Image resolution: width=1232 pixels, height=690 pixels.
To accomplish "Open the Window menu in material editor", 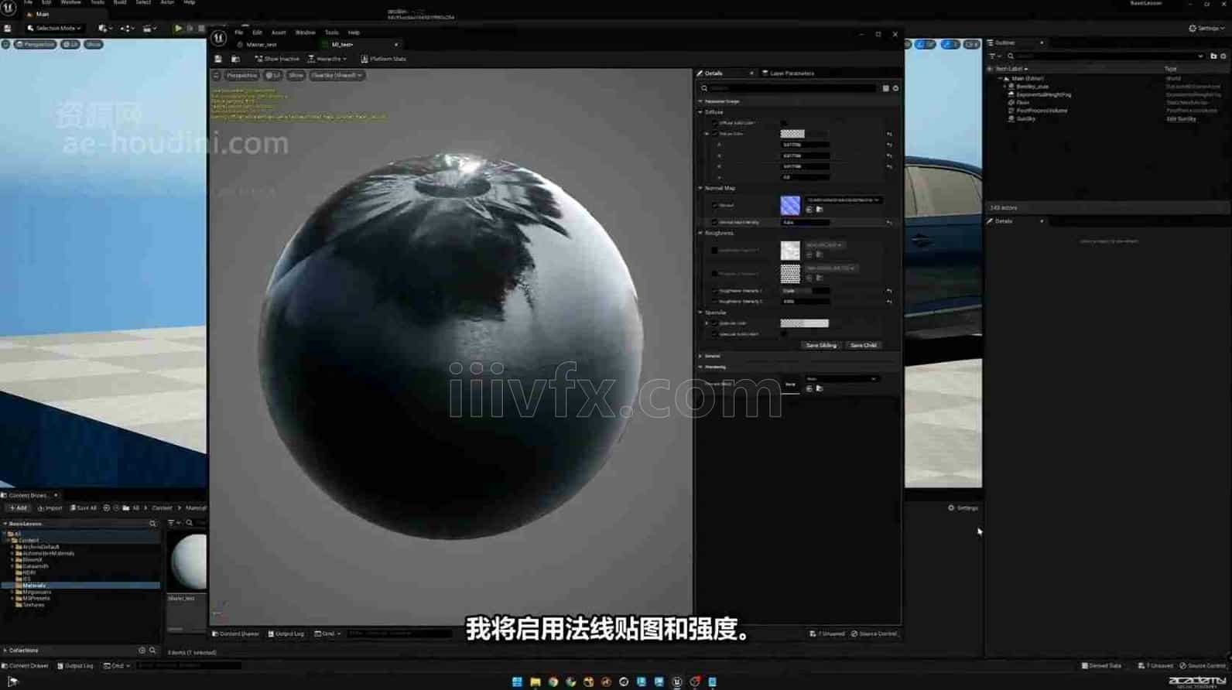I will pyautogui.click(x=305, y=32).
